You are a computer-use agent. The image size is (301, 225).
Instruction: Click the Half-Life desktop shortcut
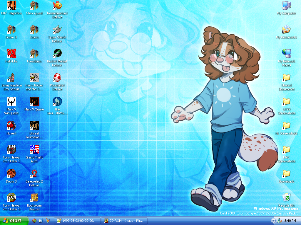coord(11,54)
